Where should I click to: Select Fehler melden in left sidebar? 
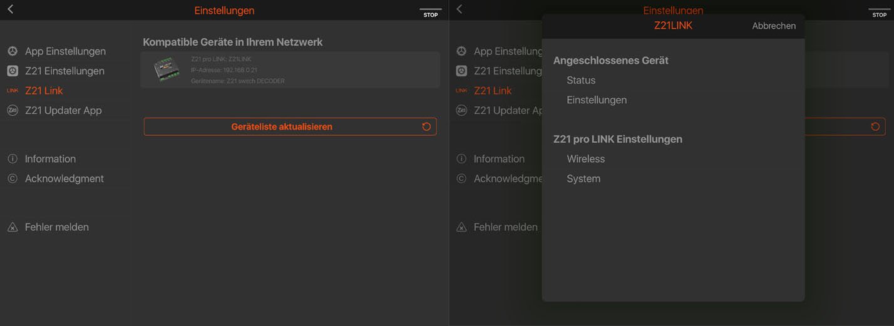coord(57,227)
